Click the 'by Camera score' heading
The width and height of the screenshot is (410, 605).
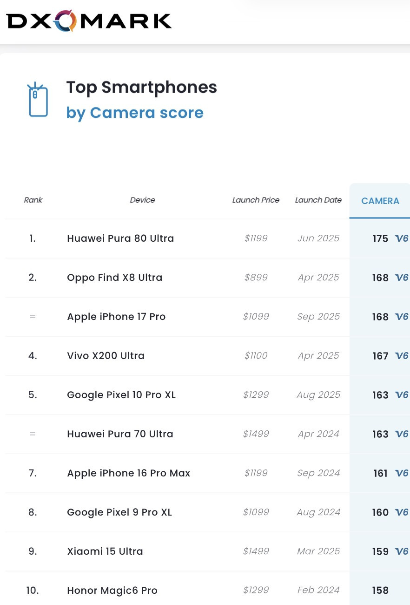(135, 113)
